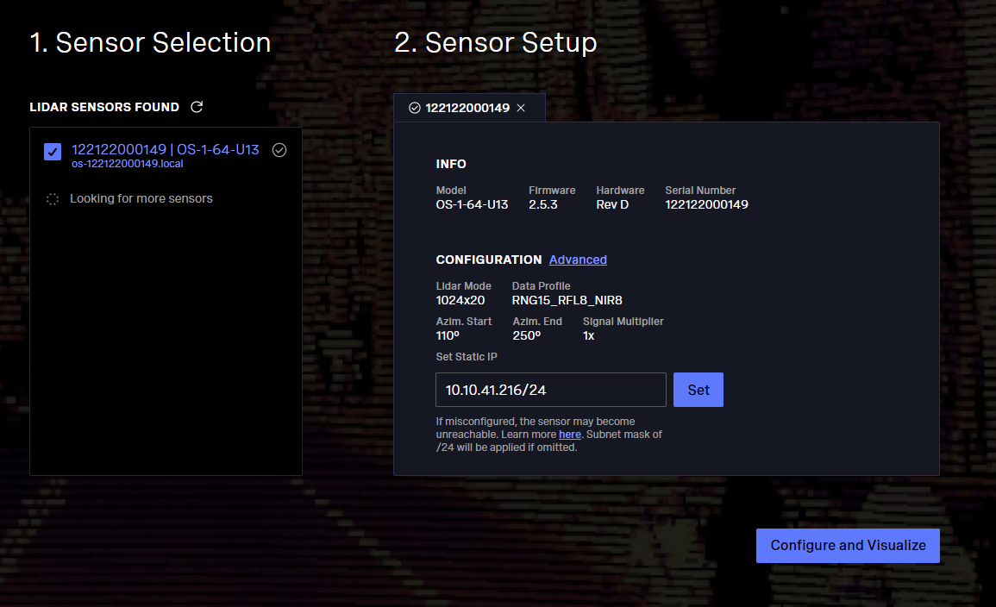Image resolution: width=996 pixels, height=607 pixels.
Task: Click the Lidar Mode value 1024x20
Action: click(x=460, y=300)
